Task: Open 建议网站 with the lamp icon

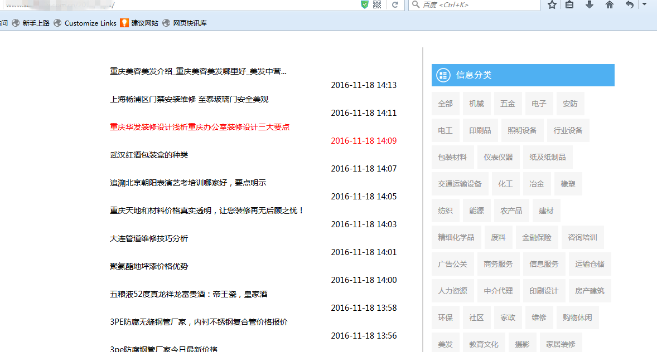Action: click(x=141, y=23)
